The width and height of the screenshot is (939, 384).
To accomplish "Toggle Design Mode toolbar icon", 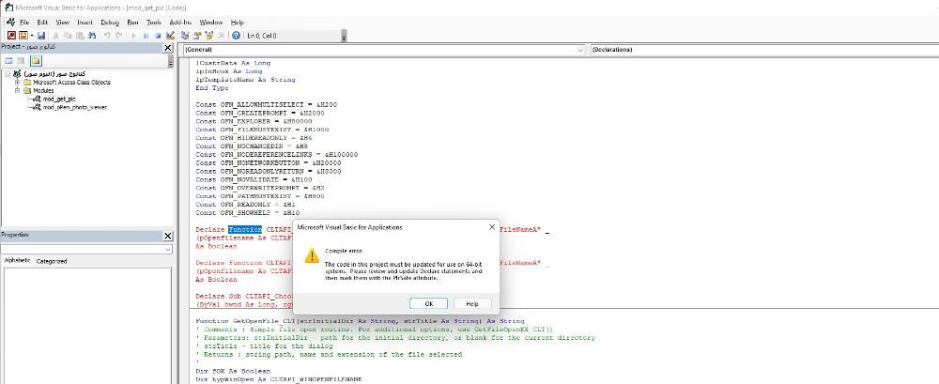I will (x=170, y=36).
